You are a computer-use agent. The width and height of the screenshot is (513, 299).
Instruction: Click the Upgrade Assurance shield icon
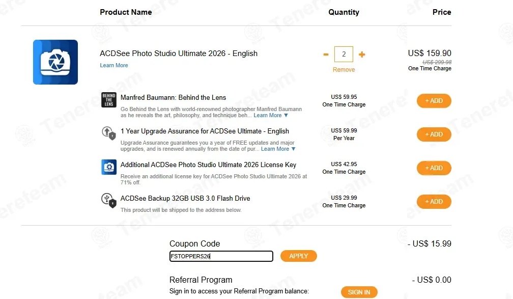[109, 133]
